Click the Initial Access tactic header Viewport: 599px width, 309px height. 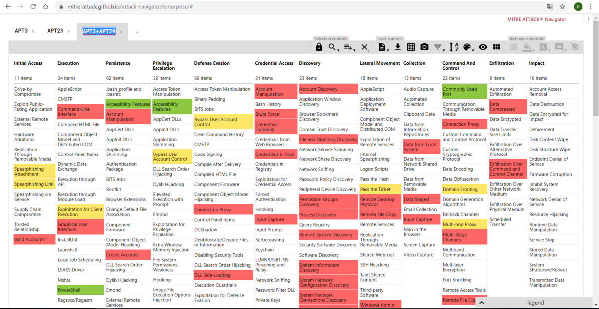28,63
